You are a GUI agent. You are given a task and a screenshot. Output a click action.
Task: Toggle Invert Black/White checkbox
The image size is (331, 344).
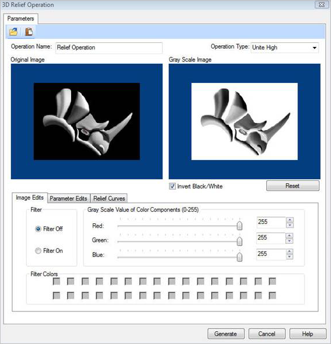172,186
